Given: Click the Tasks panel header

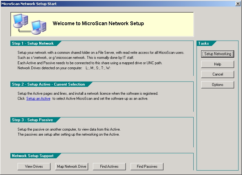Looking at the screenshot, I should point(203,43).
